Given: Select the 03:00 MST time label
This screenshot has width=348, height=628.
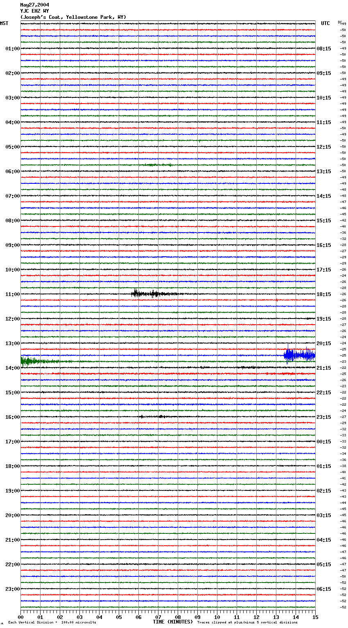Looking at the screenshot, I should click(x=13, y=98).
